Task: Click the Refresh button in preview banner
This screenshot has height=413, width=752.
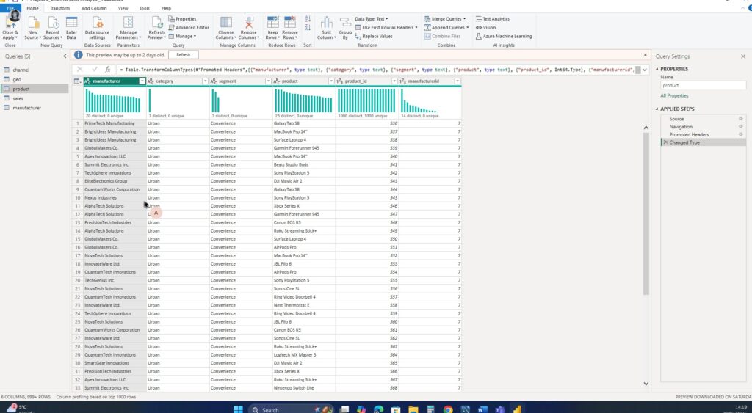Action: pos(183,55)
